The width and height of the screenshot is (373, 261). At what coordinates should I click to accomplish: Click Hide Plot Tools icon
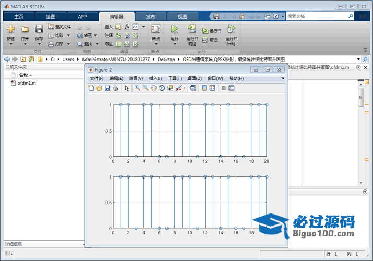224,88
